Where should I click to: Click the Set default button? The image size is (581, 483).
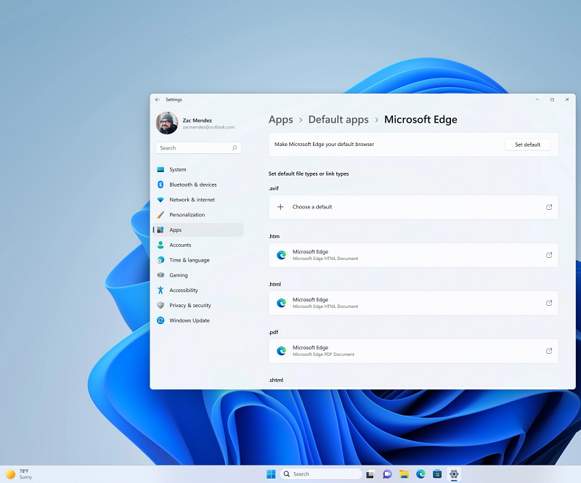click(x=527, y=145)
